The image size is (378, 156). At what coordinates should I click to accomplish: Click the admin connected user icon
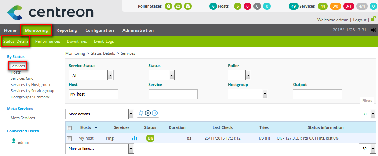pyautogui.click(x=14, y=141)
